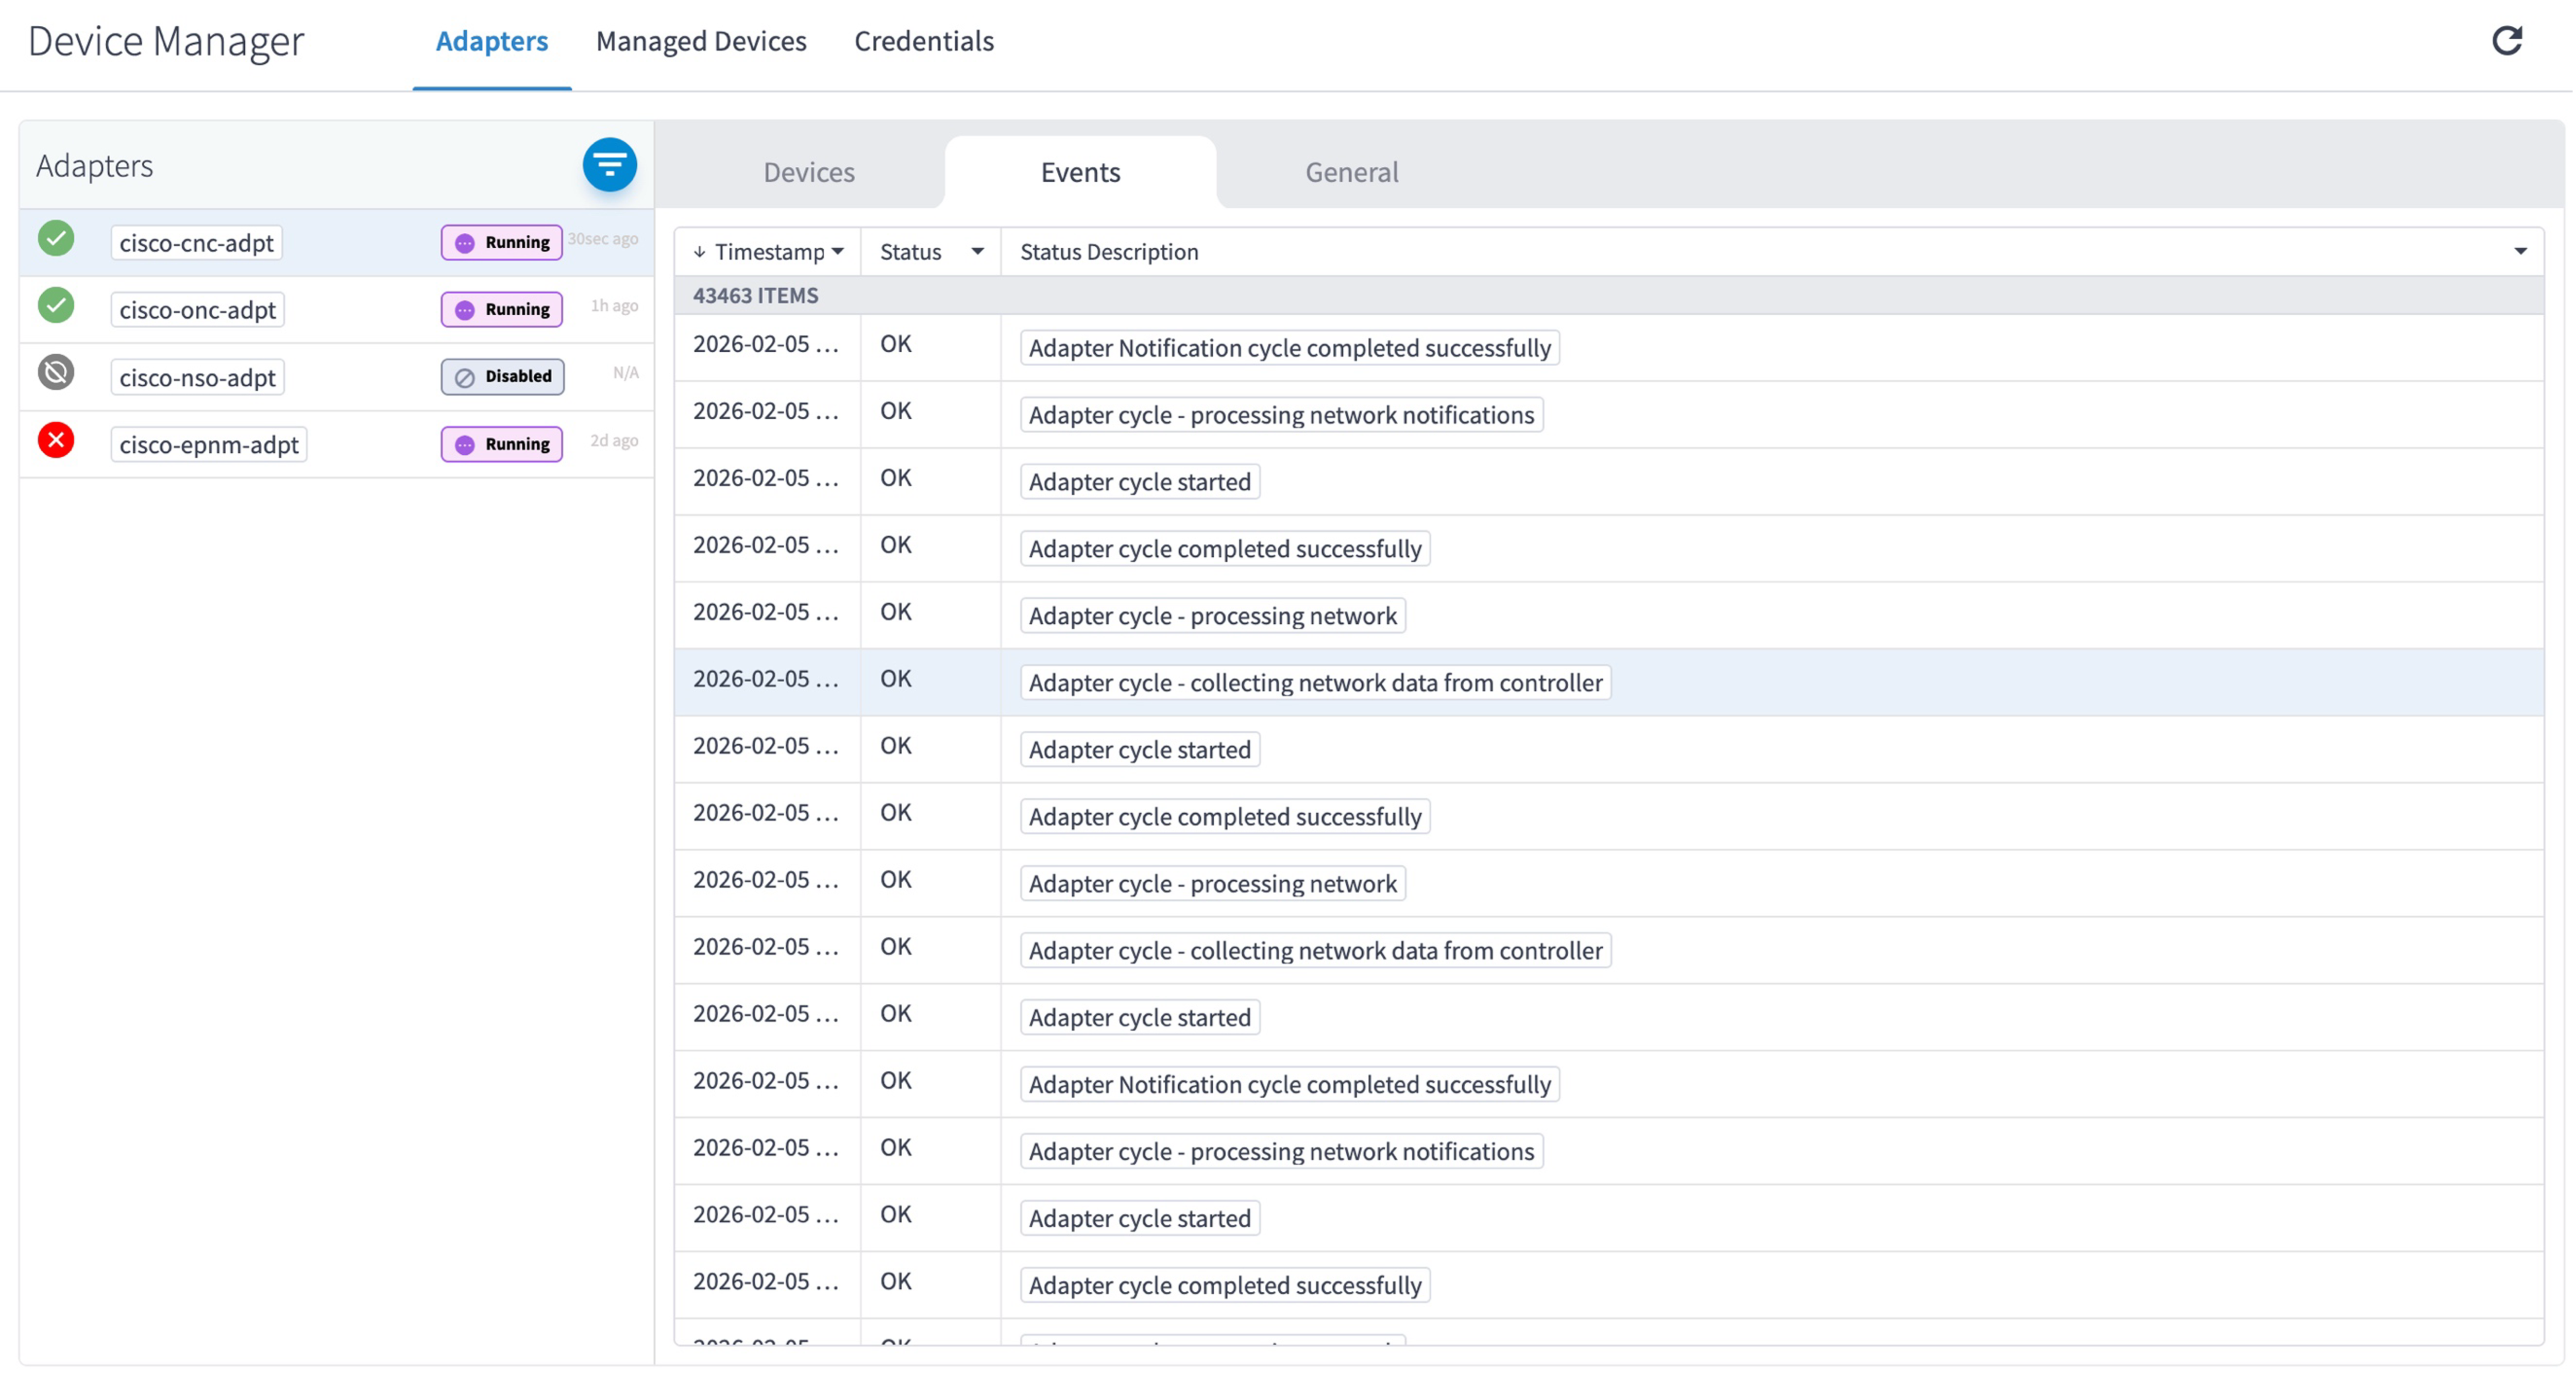
Task: Select the cisco-epnm-adpt adapter name
Action: [x=208, y=445]
